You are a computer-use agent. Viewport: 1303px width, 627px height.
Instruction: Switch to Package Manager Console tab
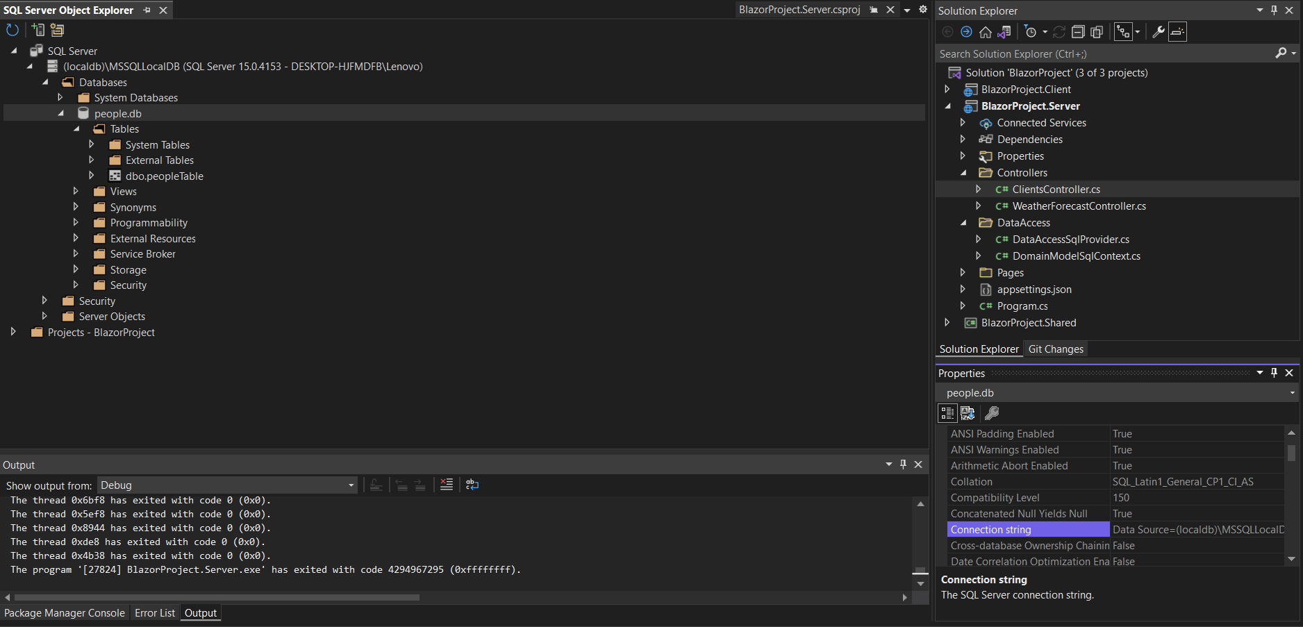(65, 613)
